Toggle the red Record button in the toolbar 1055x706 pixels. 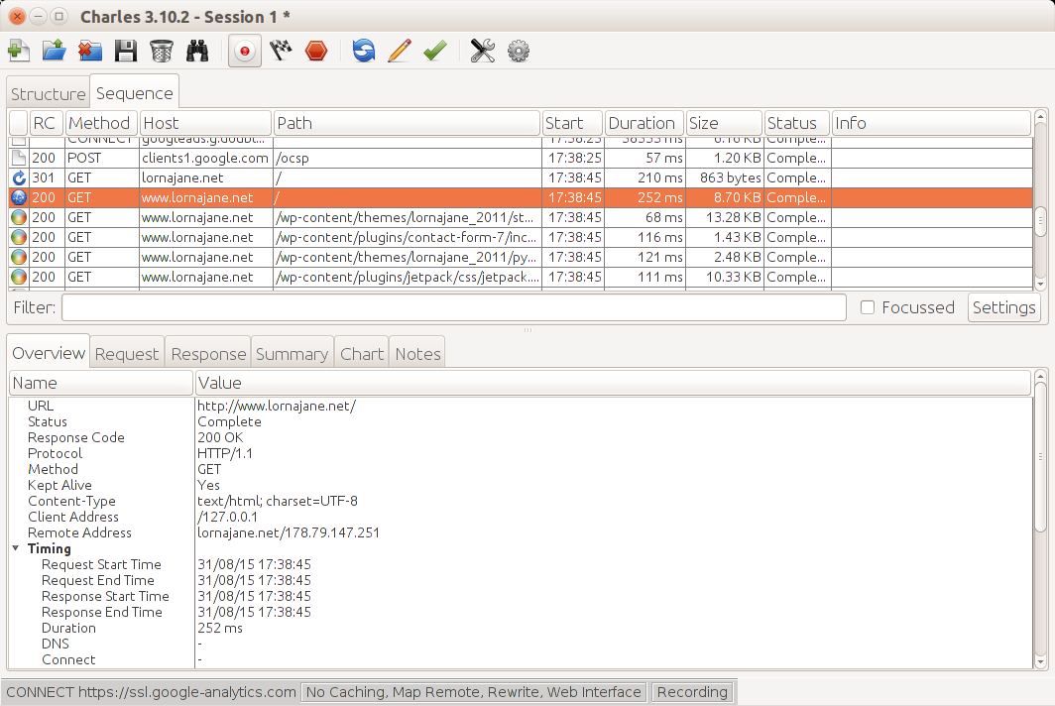click(245, 51)
